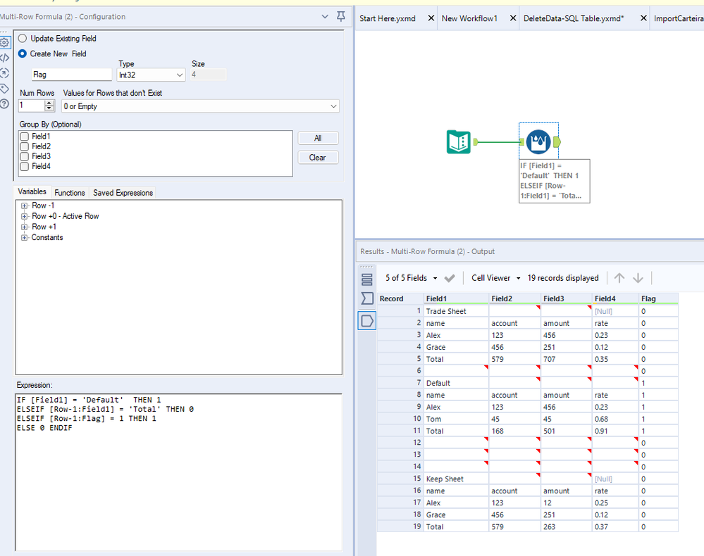Select Update Existing Field radio button

(23, 39)
